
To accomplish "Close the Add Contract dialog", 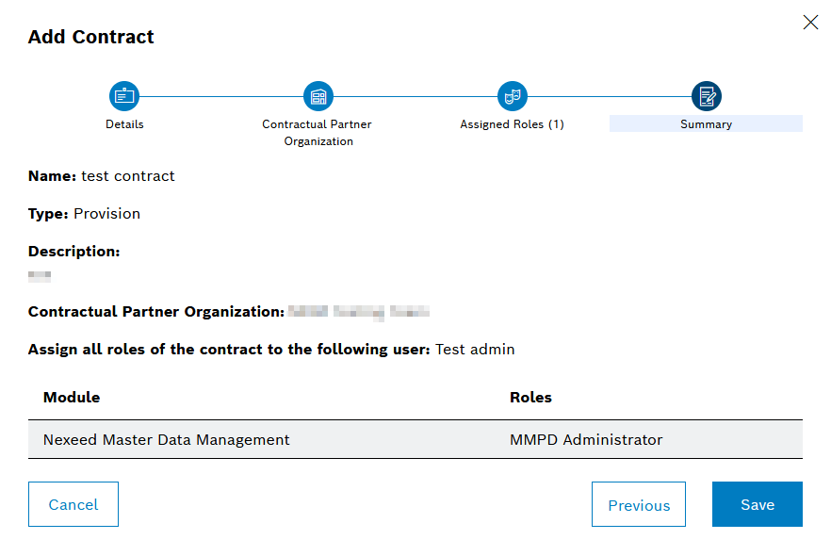I will tap(810, 22).
